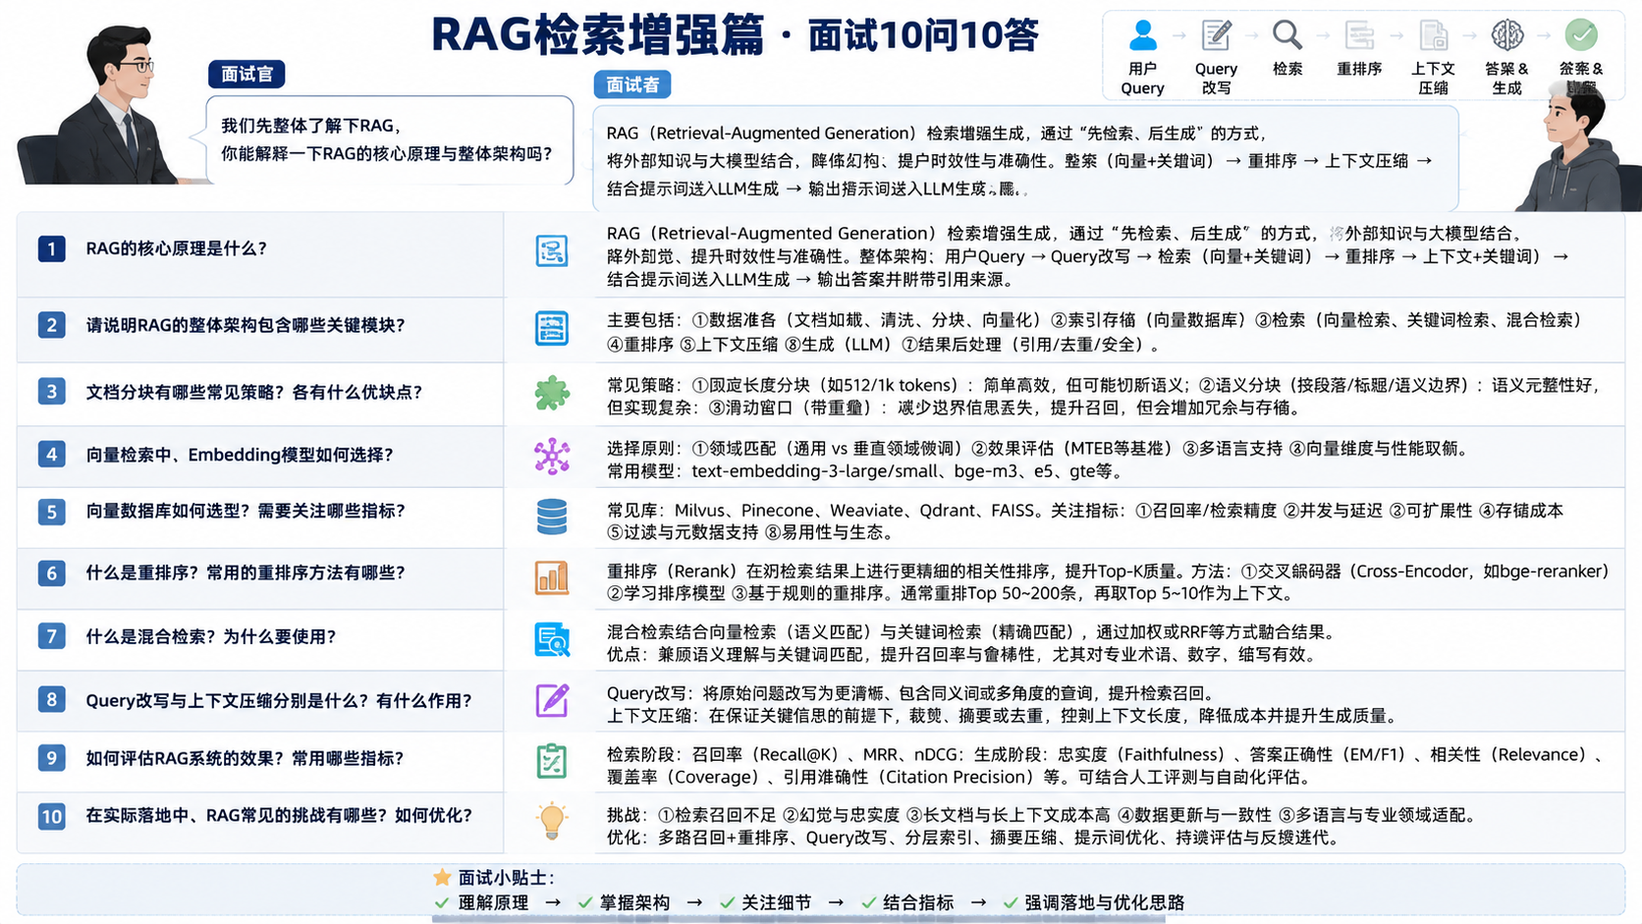The image size is (1642, 924).
Task: Click the checkmark before 强调落地与优化思路
Action: [1011, 903]
